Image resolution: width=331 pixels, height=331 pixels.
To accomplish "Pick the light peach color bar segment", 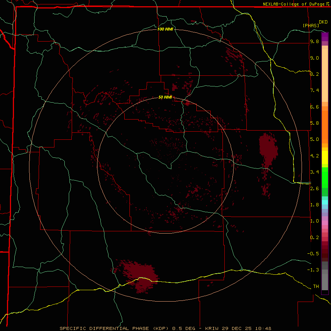I will pyautogui.click(x=325, y=75).
